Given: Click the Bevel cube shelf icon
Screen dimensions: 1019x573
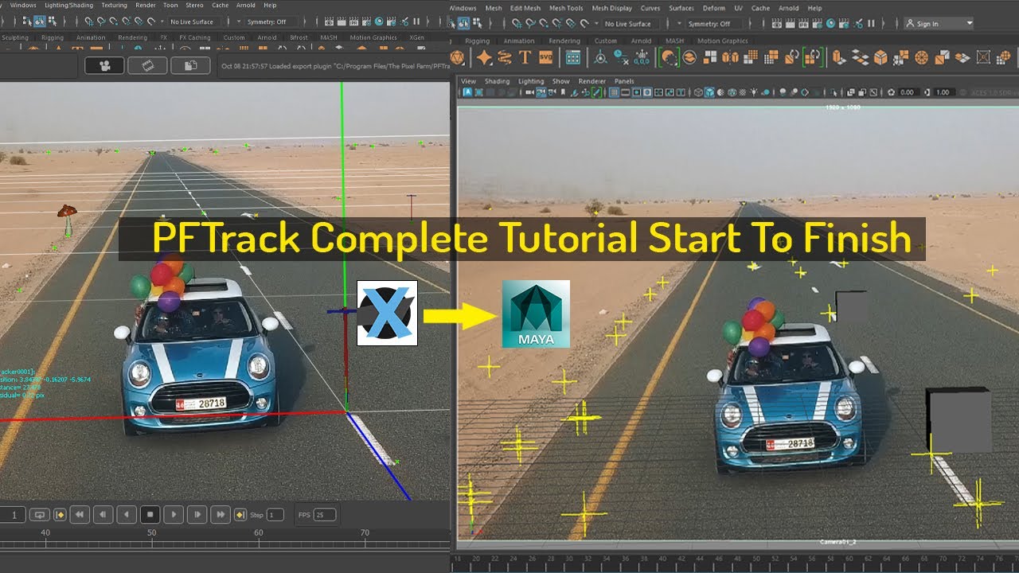Looking at the screenshot, I should (880, 57).
